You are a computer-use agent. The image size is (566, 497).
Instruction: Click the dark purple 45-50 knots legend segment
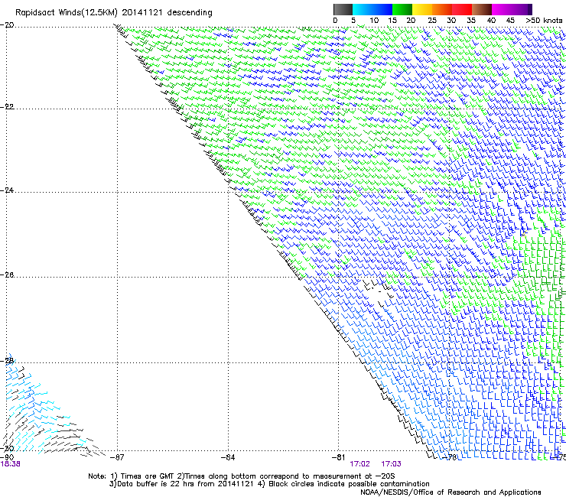click(x=522, y=9)
